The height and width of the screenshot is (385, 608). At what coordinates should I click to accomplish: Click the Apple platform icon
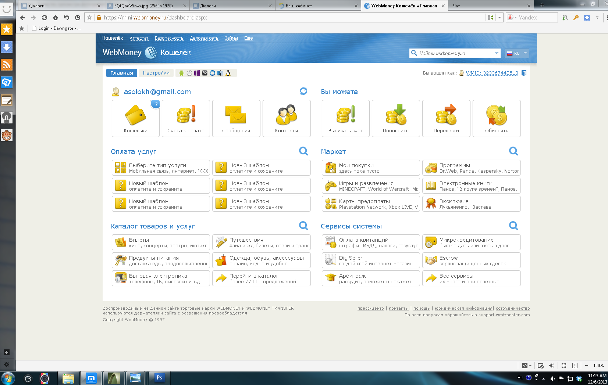click(x=189, y=73)
